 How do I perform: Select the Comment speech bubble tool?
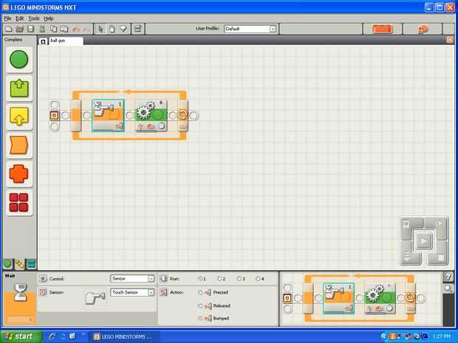click(x=123, y=29)
